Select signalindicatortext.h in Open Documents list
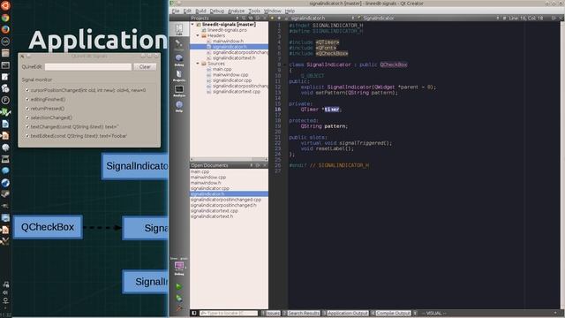This screenshot has width=565, height=318. [x=212, y=216]
